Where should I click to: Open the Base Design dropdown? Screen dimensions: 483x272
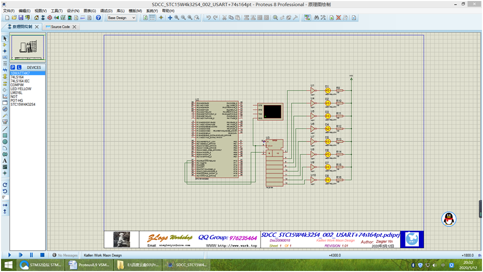(x=122, y=18)
